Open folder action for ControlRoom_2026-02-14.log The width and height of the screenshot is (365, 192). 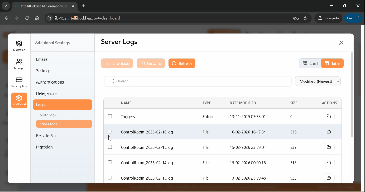(x=328, y=162)
